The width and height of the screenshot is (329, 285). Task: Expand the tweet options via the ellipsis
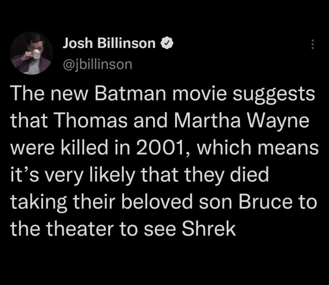[x=313, y=44]
